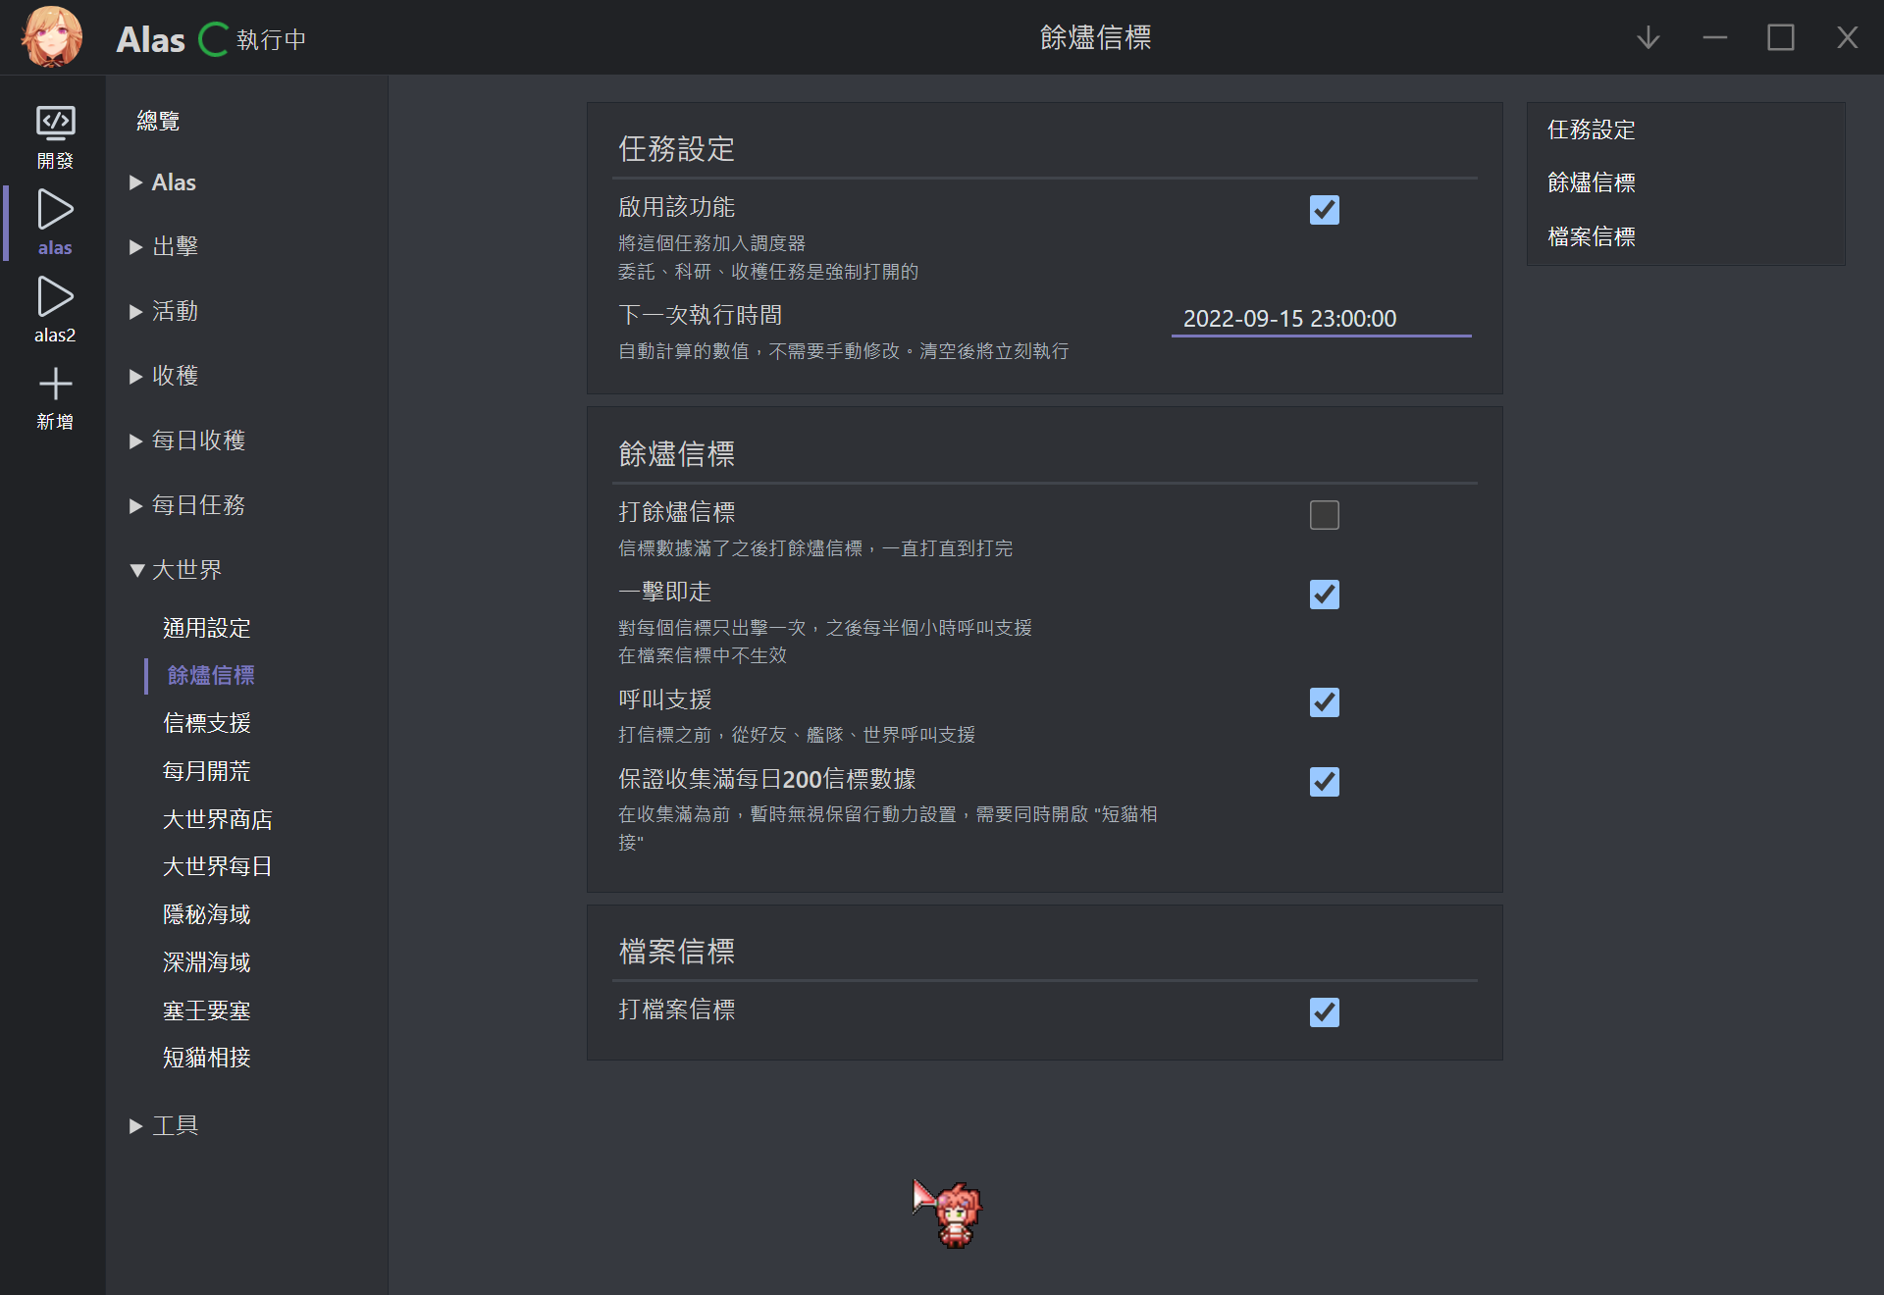Open 短貓相接 settings page
This screenshot has height=1295, width=1884.
click(x=207, y=1058)
